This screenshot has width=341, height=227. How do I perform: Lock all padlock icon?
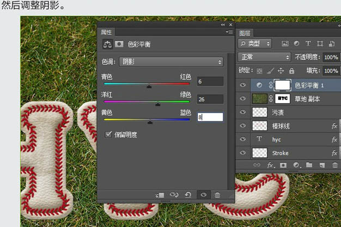point(291,71)
